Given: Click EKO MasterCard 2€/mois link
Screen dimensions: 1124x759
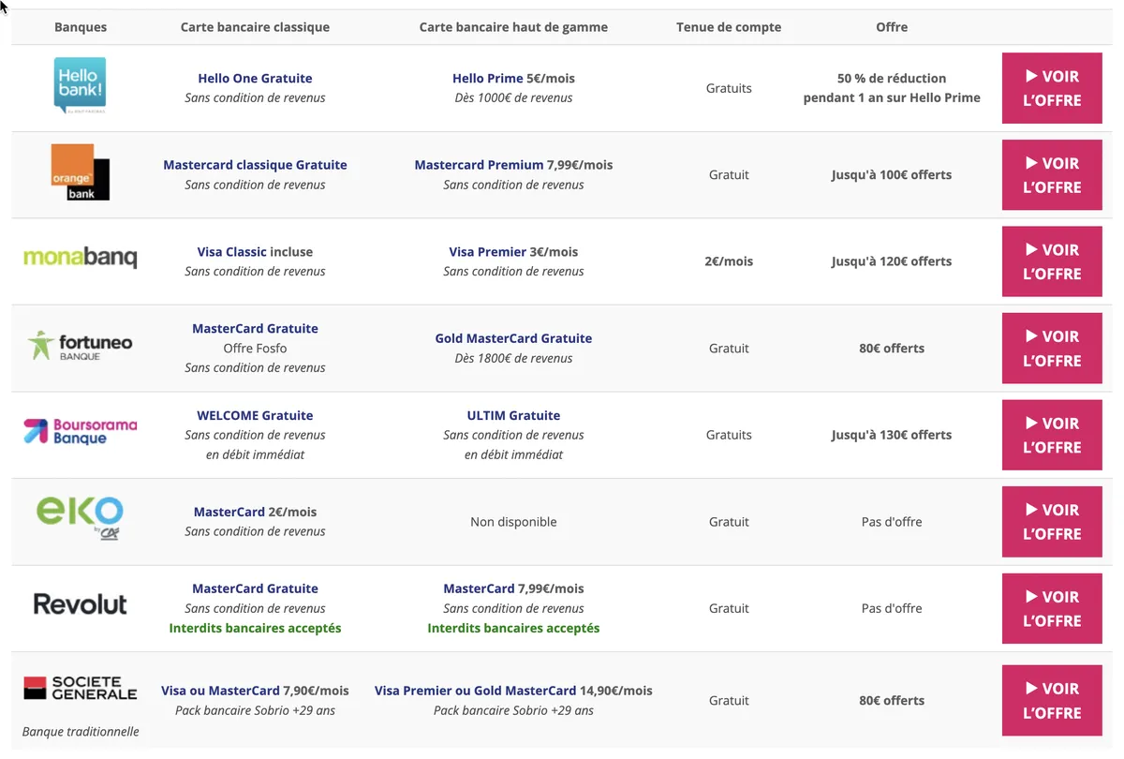Looking at the screenshot, I should point(255,513).
